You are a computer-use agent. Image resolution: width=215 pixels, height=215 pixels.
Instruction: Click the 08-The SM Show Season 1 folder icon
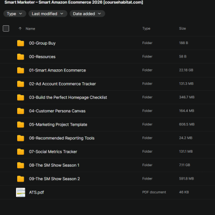click(20, 165)
